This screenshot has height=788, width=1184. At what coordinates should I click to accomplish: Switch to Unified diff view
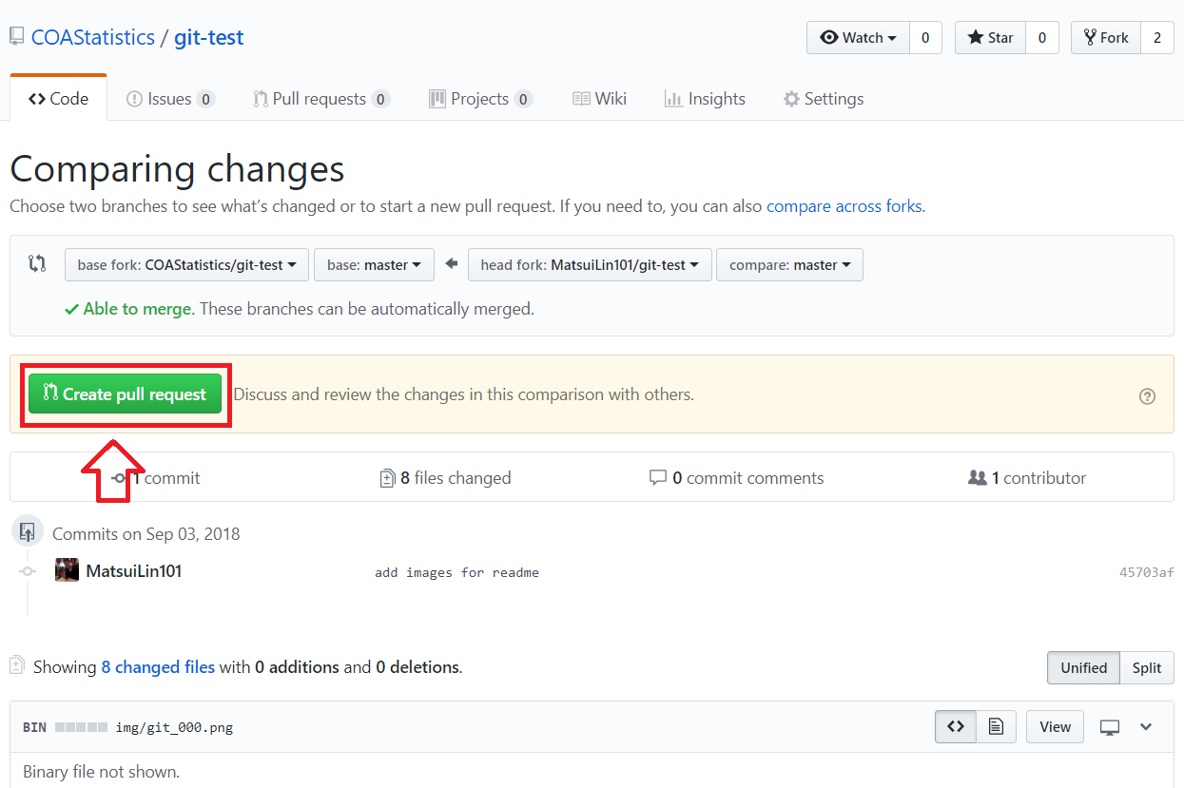click(1083, 667)
